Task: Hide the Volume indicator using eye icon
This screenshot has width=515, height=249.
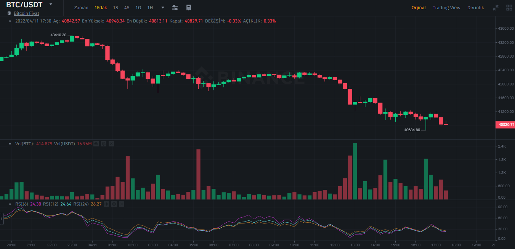Action: (96, 144)
